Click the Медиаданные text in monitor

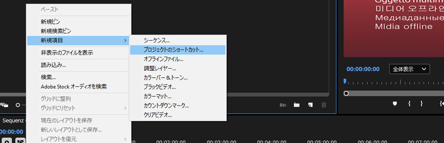409,18
